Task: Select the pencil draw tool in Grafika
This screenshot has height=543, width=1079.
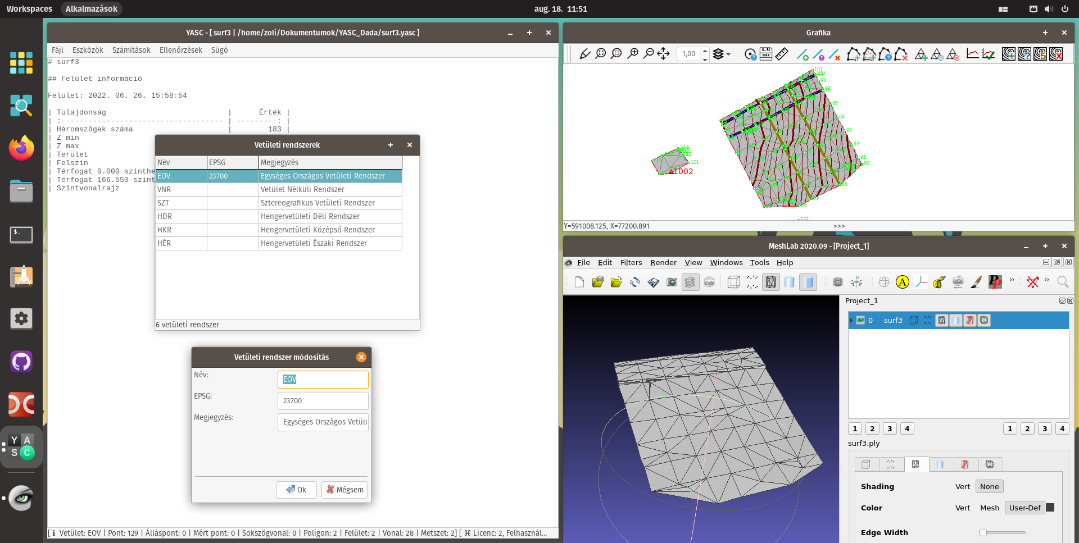Action: (x=585, y=54)
